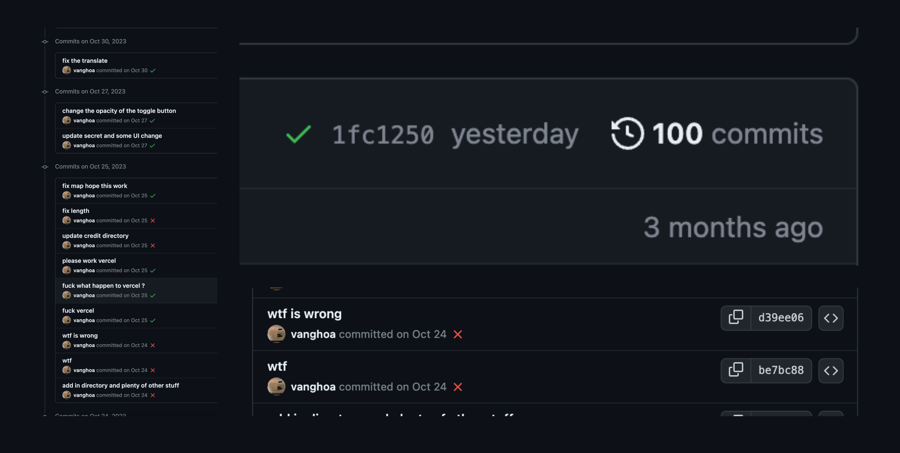Browse repository at commit be7bc88

[x=831, y=370]
